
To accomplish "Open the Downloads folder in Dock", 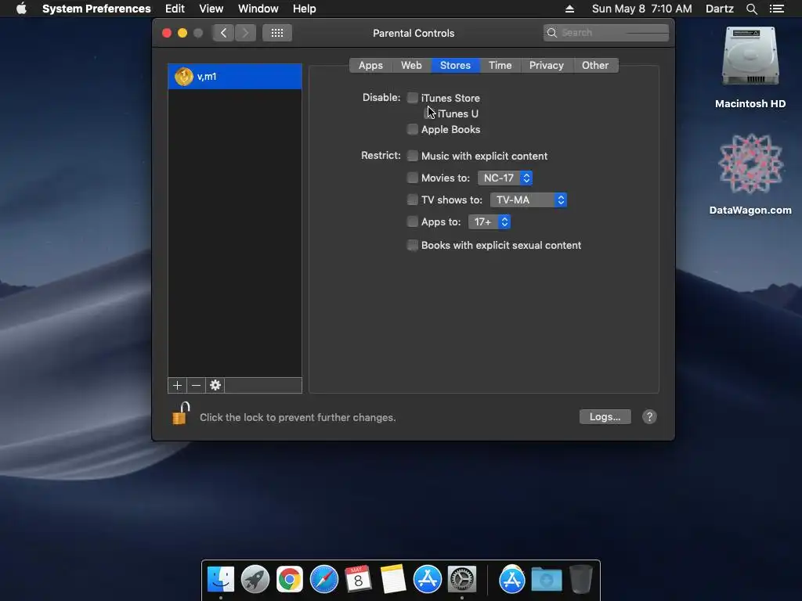I will click(546, 579).
